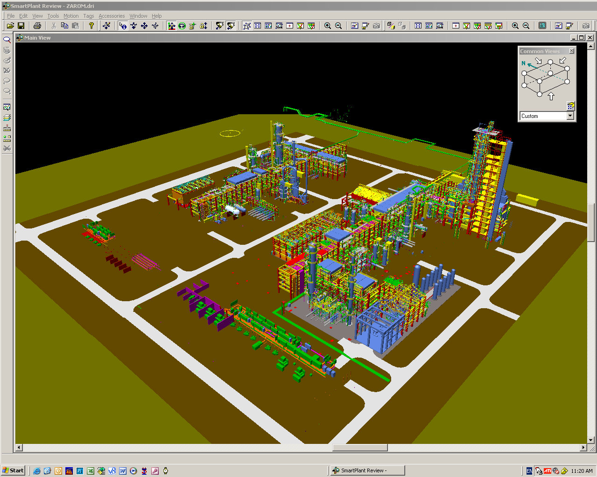597x477 pixels.
Task: Toggle the pointer with info select mode
Action: (x=123, y=26)
